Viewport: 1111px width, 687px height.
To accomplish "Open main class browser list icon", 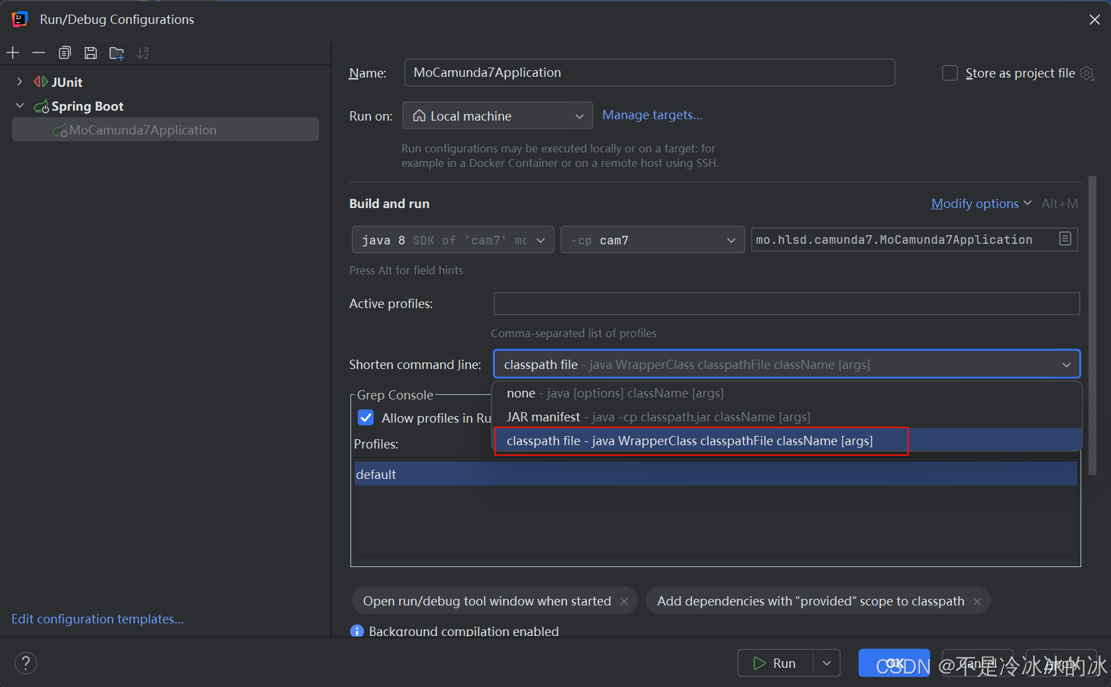I will [x=1065, y=239].
